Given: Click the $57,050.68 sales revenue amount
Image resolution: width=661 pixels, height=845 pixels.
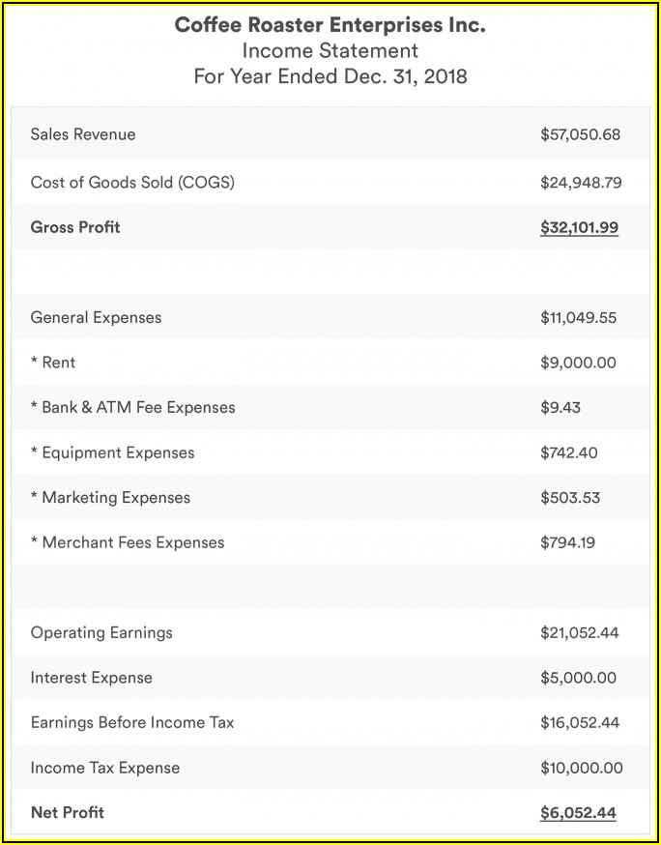Looking at the screenshot, I should coord(580,135).
